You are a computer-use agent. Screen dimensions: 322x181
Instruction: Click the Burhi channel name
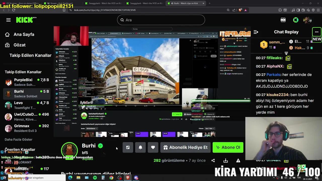(89, 146)
